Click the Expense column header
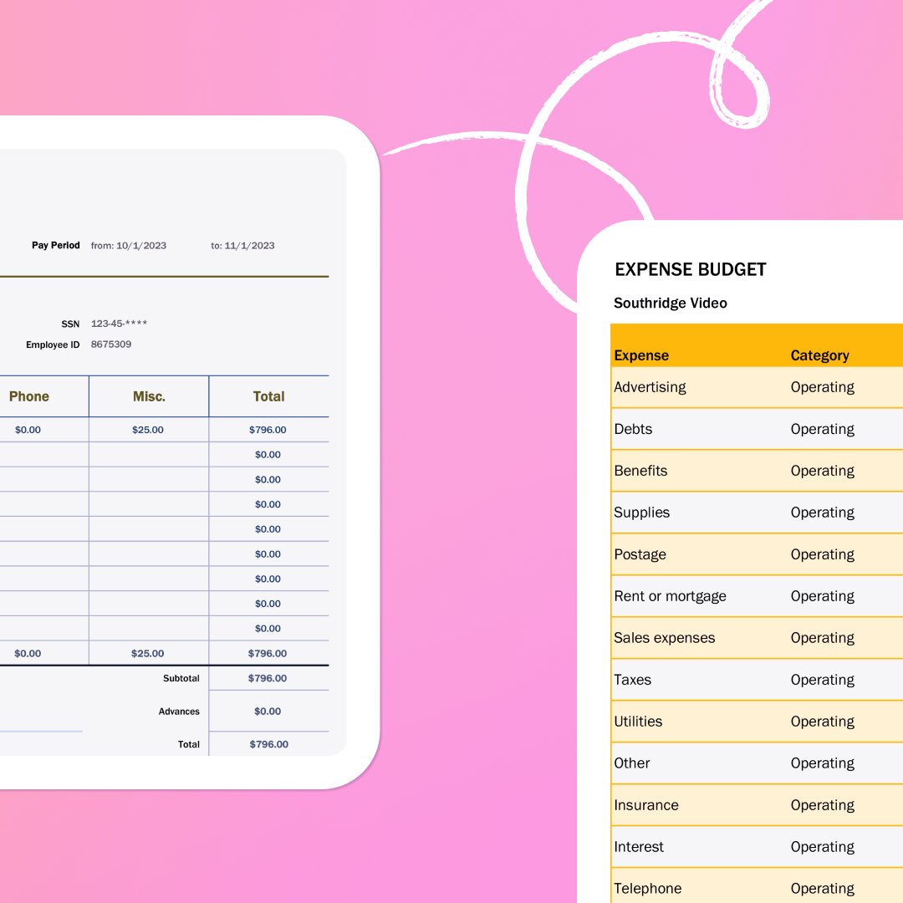 [x=640, y=355]
